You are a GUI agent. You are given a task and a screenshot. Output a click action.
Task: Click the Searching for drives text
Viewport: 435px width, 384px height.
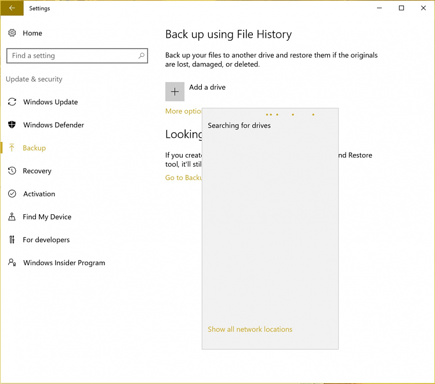239,126
